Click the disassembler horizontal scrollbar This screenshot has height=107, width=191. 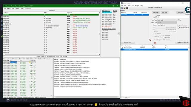(51, 54)
